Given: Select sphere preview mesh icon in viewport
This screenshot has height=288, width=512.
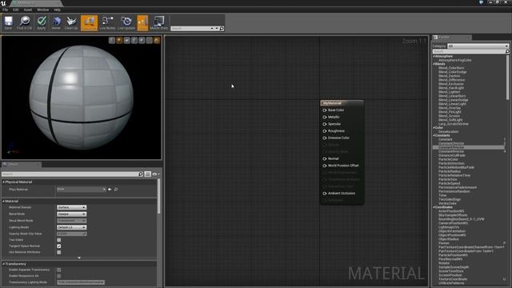Looking at the screenshot, I should [119, 40].
